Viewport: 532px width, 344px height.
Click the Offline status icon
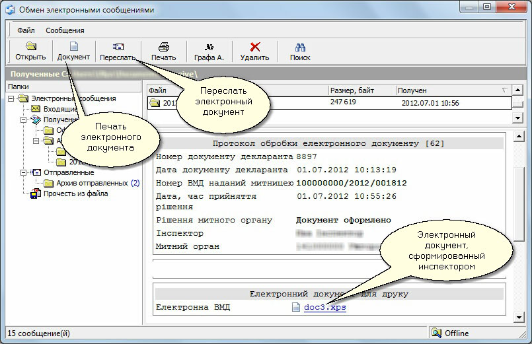[x=436, y=333]
